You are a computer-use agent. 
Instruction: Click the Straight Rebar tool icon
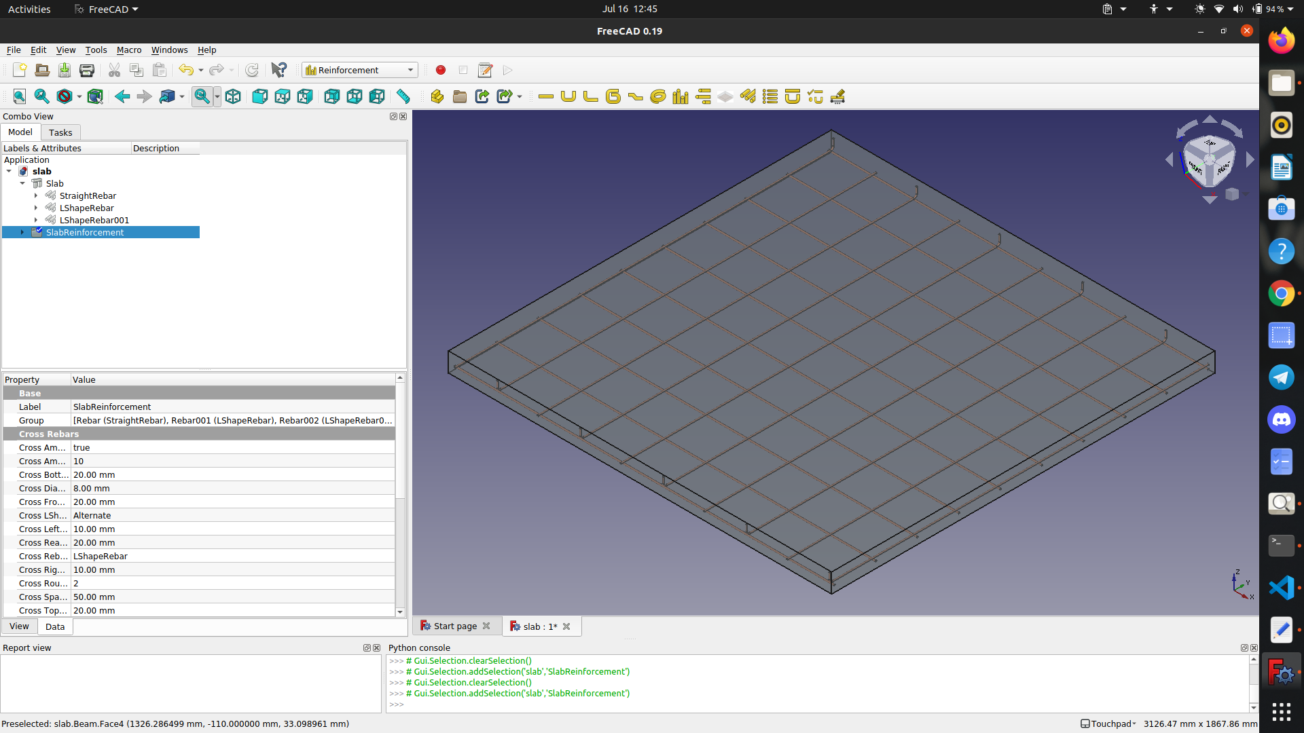[545, 96]
